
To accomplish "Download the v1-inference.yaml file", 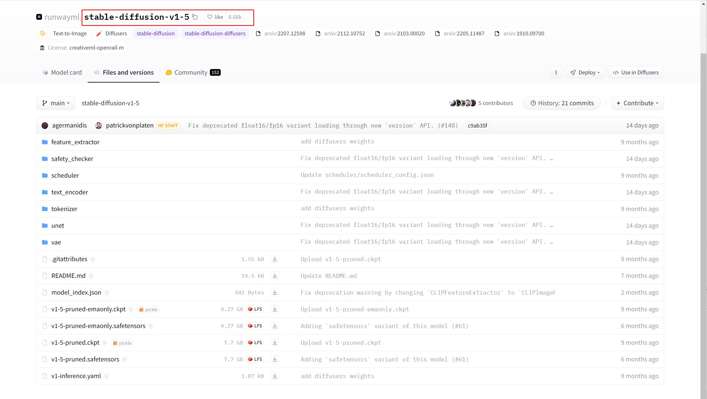I will coord(275,376).
